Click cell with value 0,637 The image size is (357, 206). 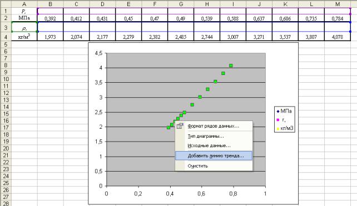tap(259, 18)
